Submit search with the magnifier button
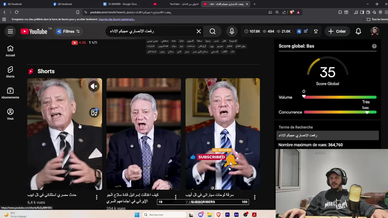 [212, 31]
